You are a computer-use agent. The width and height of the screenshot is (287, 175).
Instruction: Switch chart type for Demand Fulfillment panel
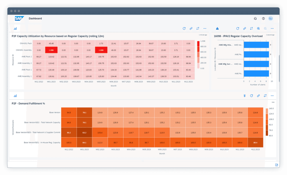pyautogui.click(x=15, y=96)
